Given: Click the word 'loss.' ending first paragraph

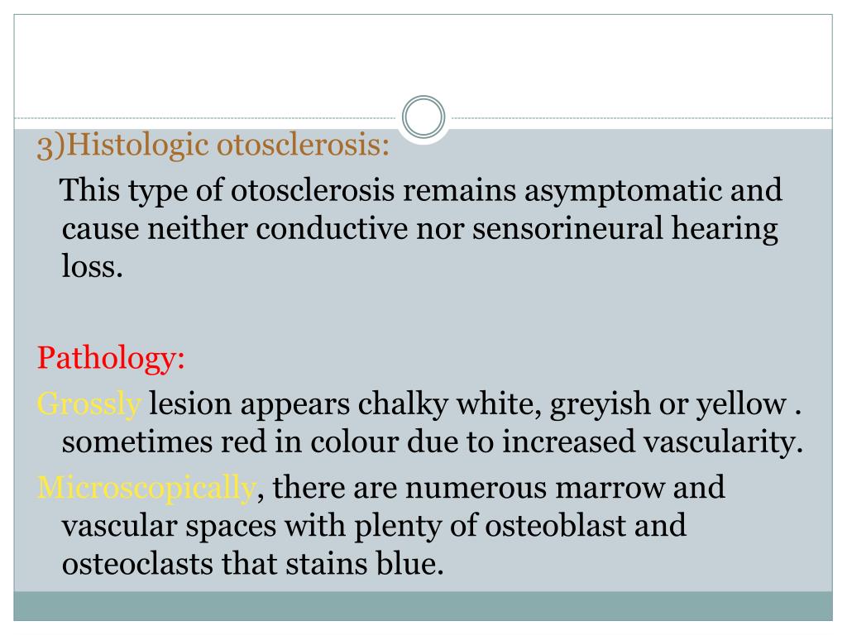Looking at the screenshot, I should coord(93,266).
